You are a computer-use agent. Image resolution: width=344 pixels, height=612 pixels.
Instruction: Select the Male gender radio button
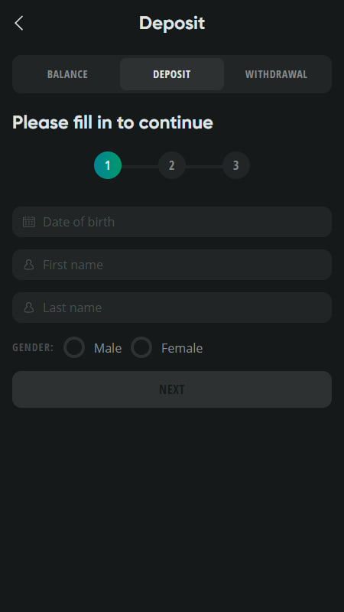tap(74, 347)
